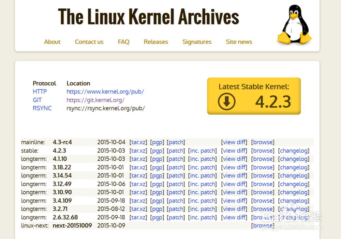The height and width of the screenshot is (239, 341).
Task: Click the HTTP protocol link
Action: tap(40, 92)
